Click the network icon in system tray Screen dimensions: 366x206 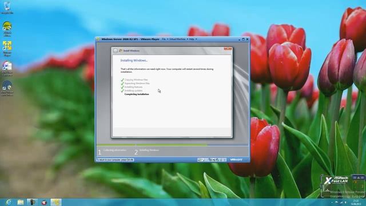[x=341, y=203]
